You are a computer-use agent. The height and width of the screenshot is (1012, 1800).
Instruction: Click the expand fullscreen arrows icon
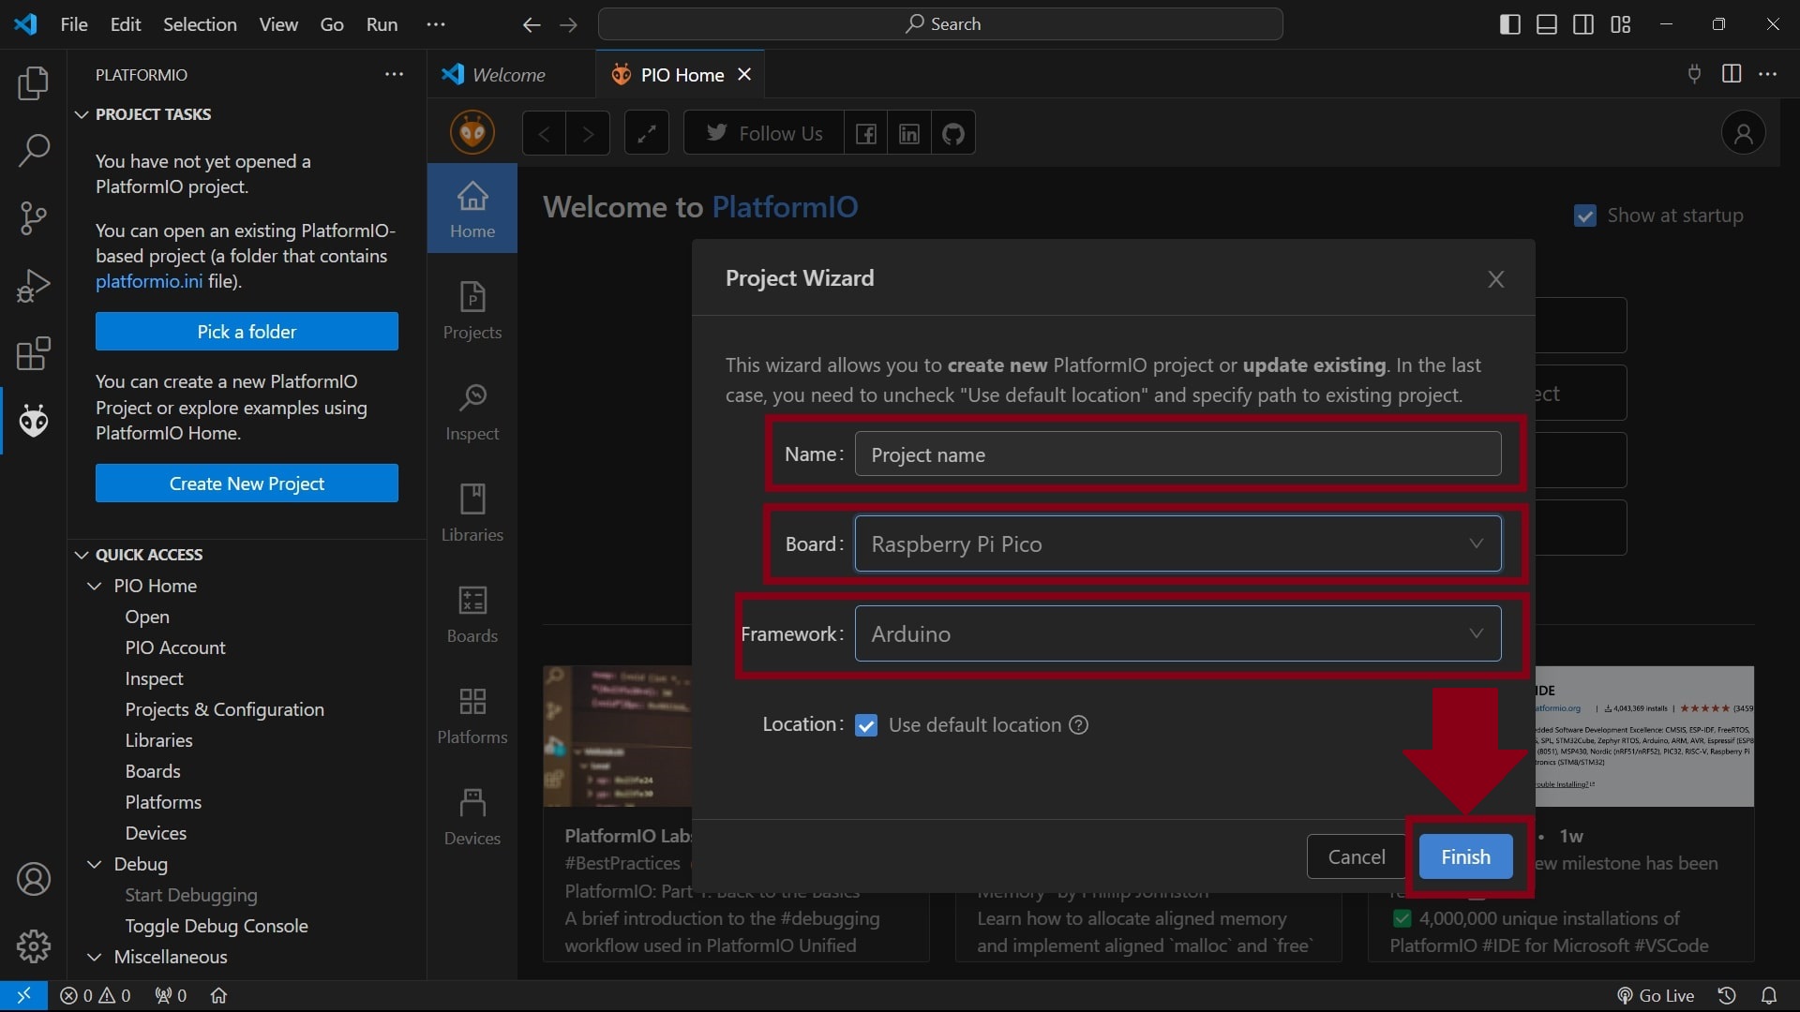(647, 133)
